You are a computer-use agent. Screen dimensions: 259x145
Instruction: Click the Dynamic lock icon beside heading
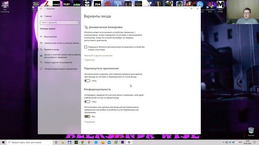(86, 27)
